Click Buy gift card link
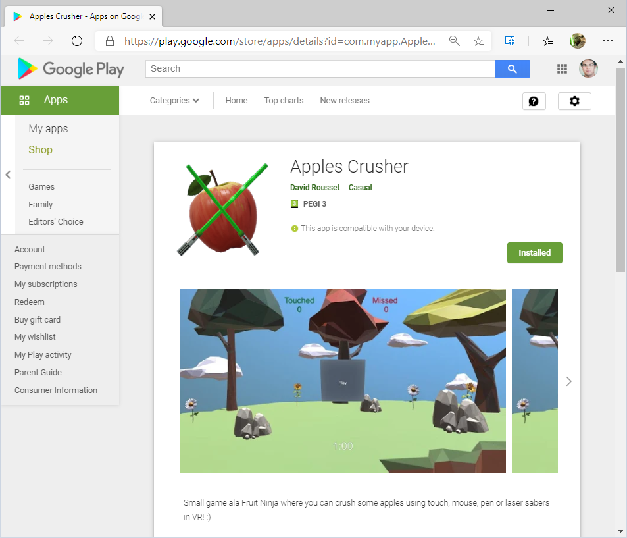 [x=38, y=320]
